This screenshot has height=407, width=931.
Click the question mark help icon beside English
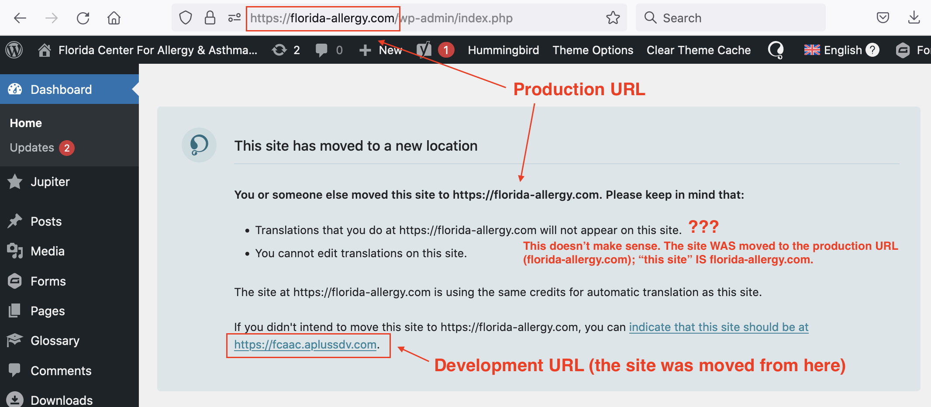pos(872,50)
